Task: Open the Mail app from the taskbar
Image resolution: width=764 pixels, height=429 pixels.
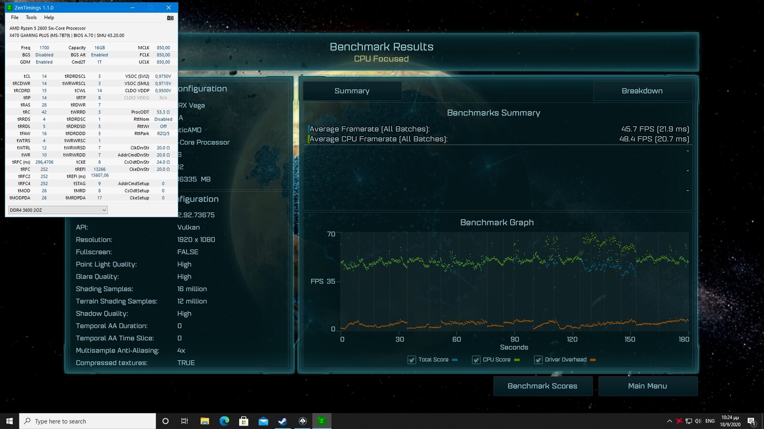Action: click(263, 421)
